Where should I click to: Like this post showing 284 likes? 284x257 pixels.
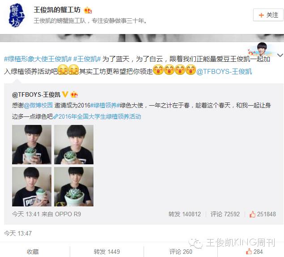254,252
